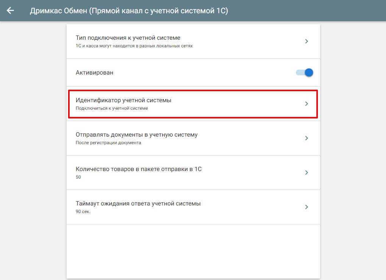Viewport: 386px width, 280px height.
Task: Click the Подключиться к учетной системе subtitle
Action: 112,108
